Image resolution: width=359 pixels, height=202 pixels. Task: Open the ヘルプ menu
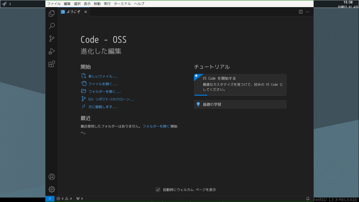139,4
